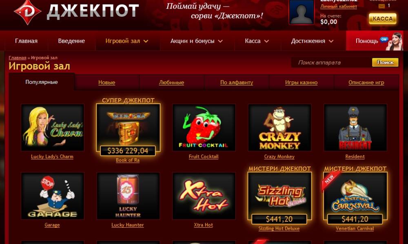Open the Достижения dropdown menu

[312, 41]
